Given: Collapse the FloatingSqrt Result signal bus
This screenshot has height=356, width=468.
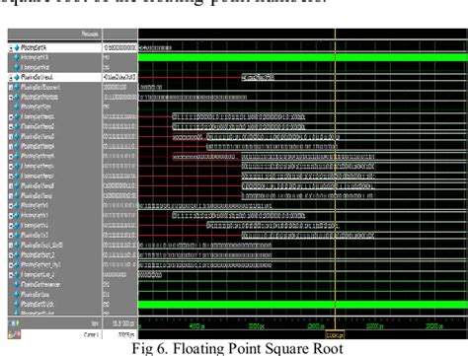Looking at the screenshot, I should coord(11,78).
